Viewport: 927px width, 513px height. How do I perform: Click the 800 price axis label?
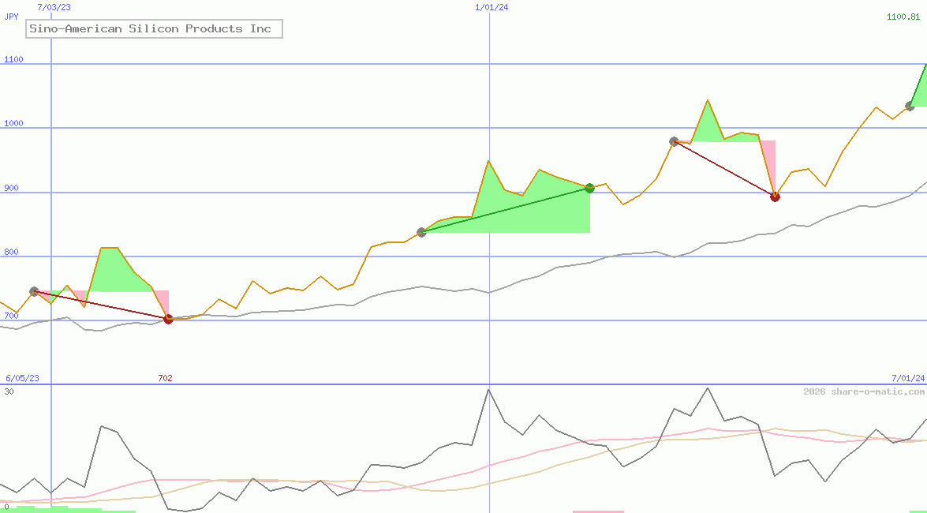(11, 252)
